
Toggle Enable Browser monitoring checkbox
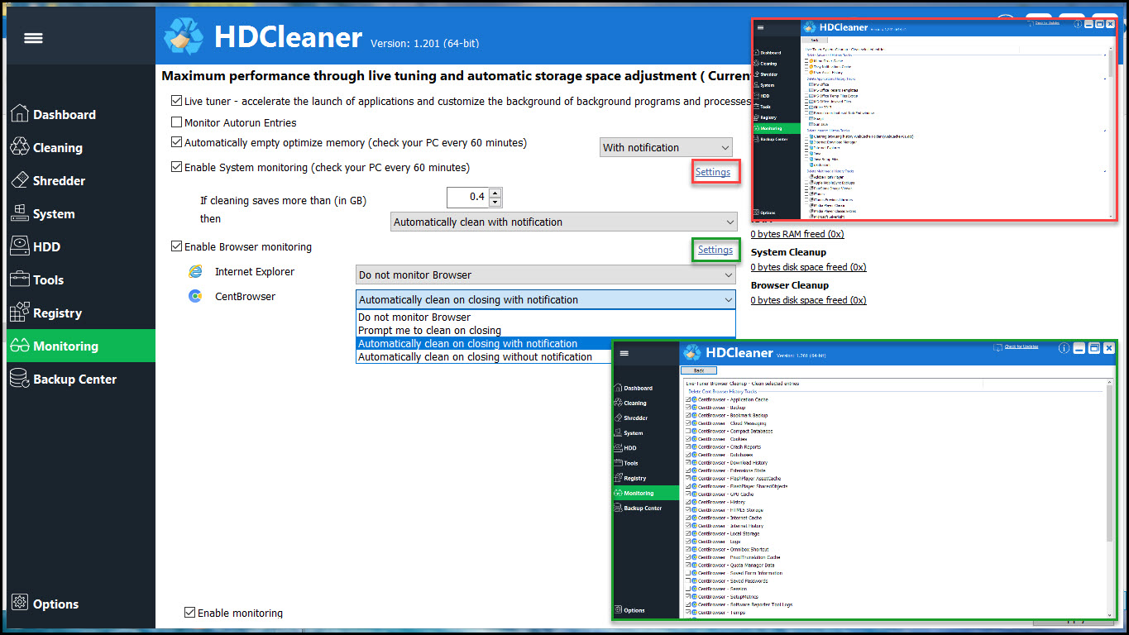point(176,246)
